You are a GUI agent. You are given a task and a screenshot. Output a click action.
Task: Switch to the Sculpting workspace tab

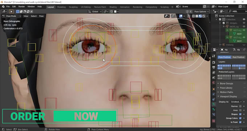coord(73,7)
